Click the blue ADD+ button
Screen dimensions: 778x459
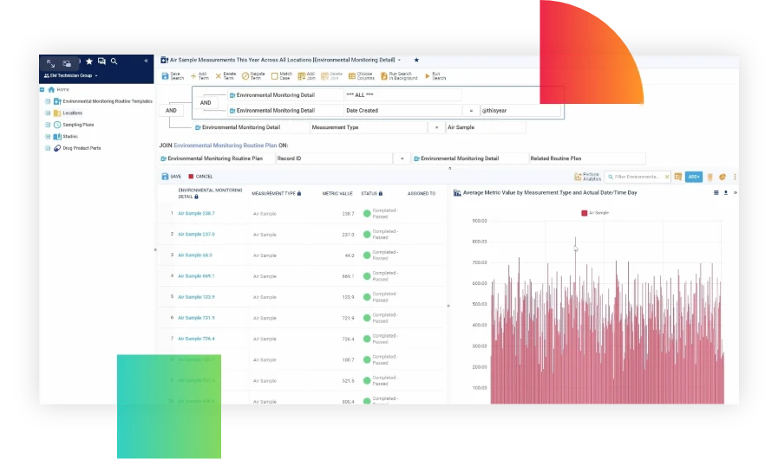(694, 177)
